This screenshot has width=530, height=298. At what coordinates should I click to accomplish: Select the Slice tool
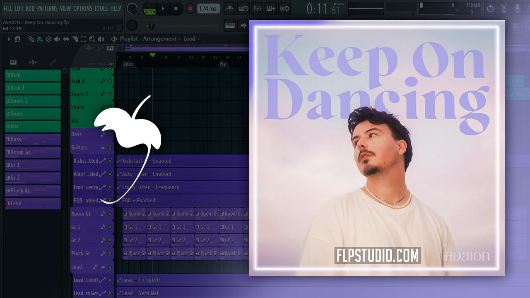[75, 39]
